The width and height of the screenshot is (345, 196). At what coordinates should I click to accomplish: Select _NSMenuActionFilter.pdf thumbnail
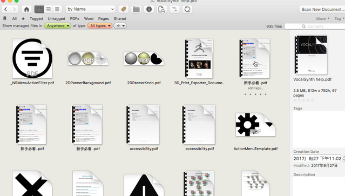click(32, 58)
